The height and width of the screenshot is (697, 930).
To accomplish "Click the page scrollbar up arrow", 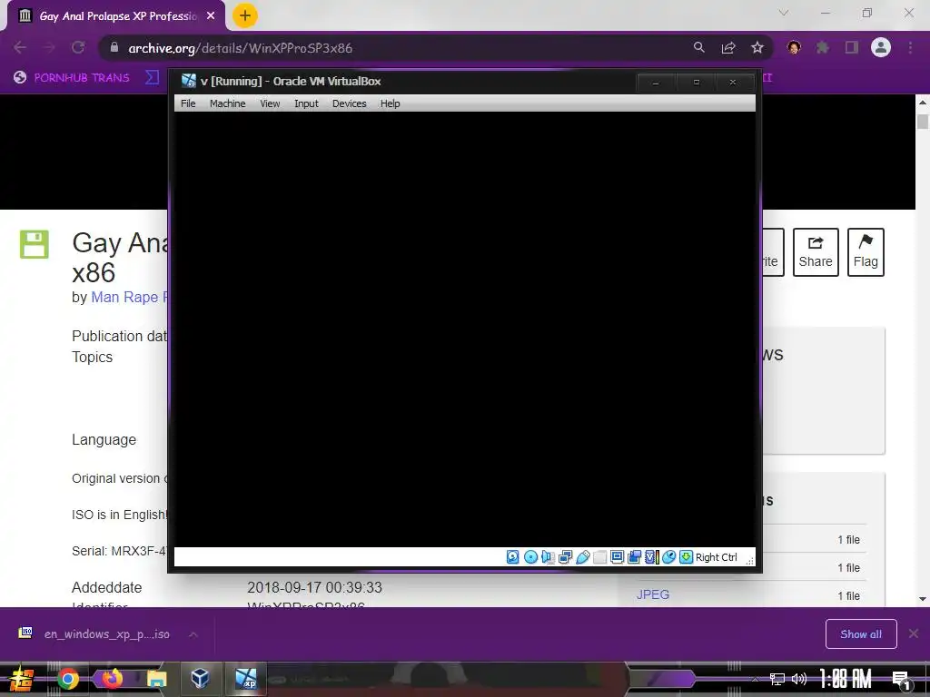I will point(923,103).
